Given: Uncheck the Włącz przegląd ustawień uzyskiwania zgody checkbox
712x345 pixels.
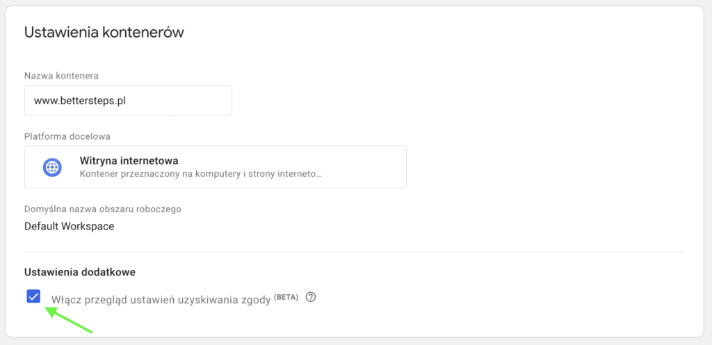Looking at the screenshot, I should point(33,297).
